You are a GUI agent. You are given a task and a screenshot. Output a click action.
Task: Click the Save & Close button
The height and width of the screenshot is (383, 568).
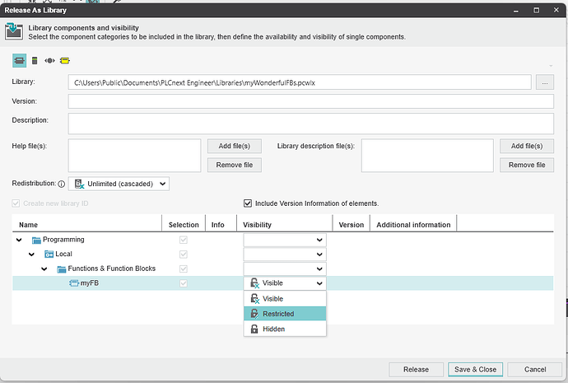pos(475,370)
